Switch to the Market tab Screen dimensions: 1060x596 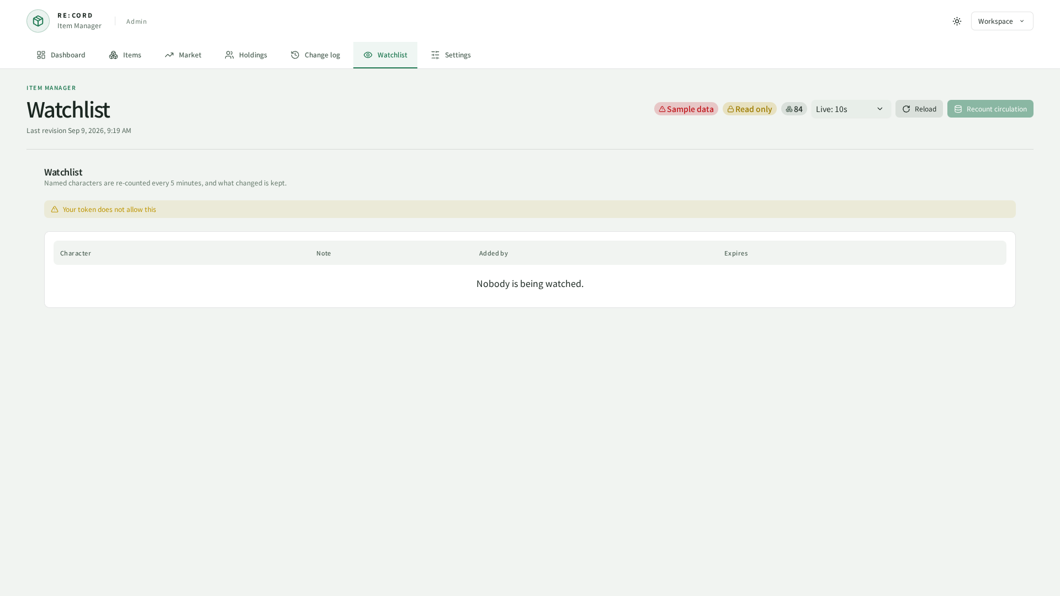[x=183, y=55]
